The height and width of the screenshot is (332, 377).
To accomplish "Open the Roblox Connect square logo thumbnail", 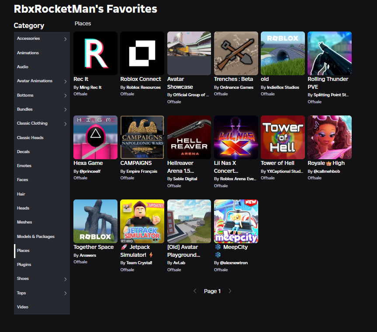I will click(x=142, y=53).
